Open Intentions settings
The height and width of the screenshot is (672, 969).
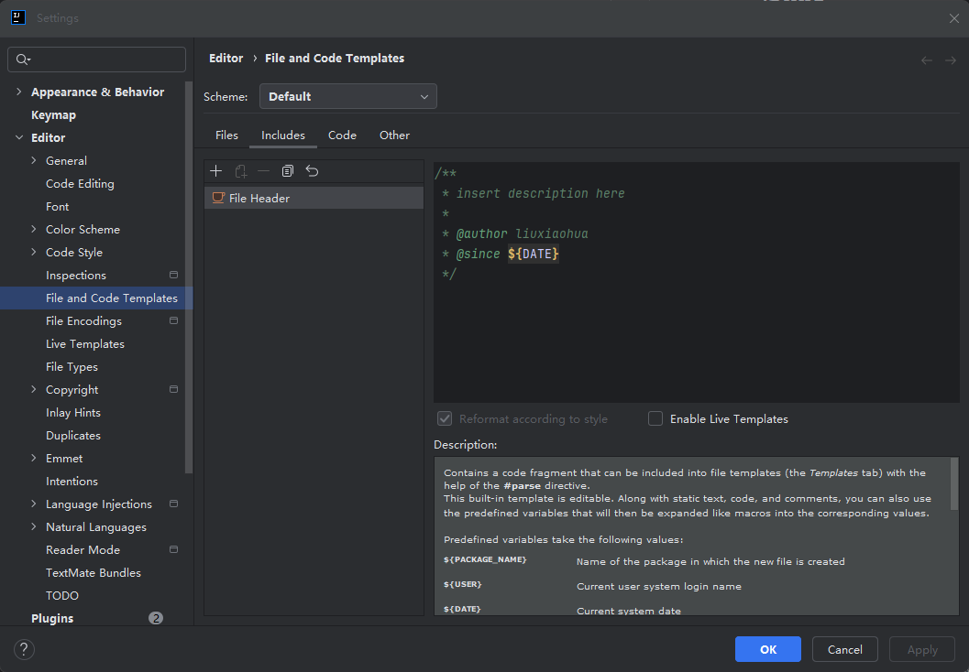coord(72,481)
